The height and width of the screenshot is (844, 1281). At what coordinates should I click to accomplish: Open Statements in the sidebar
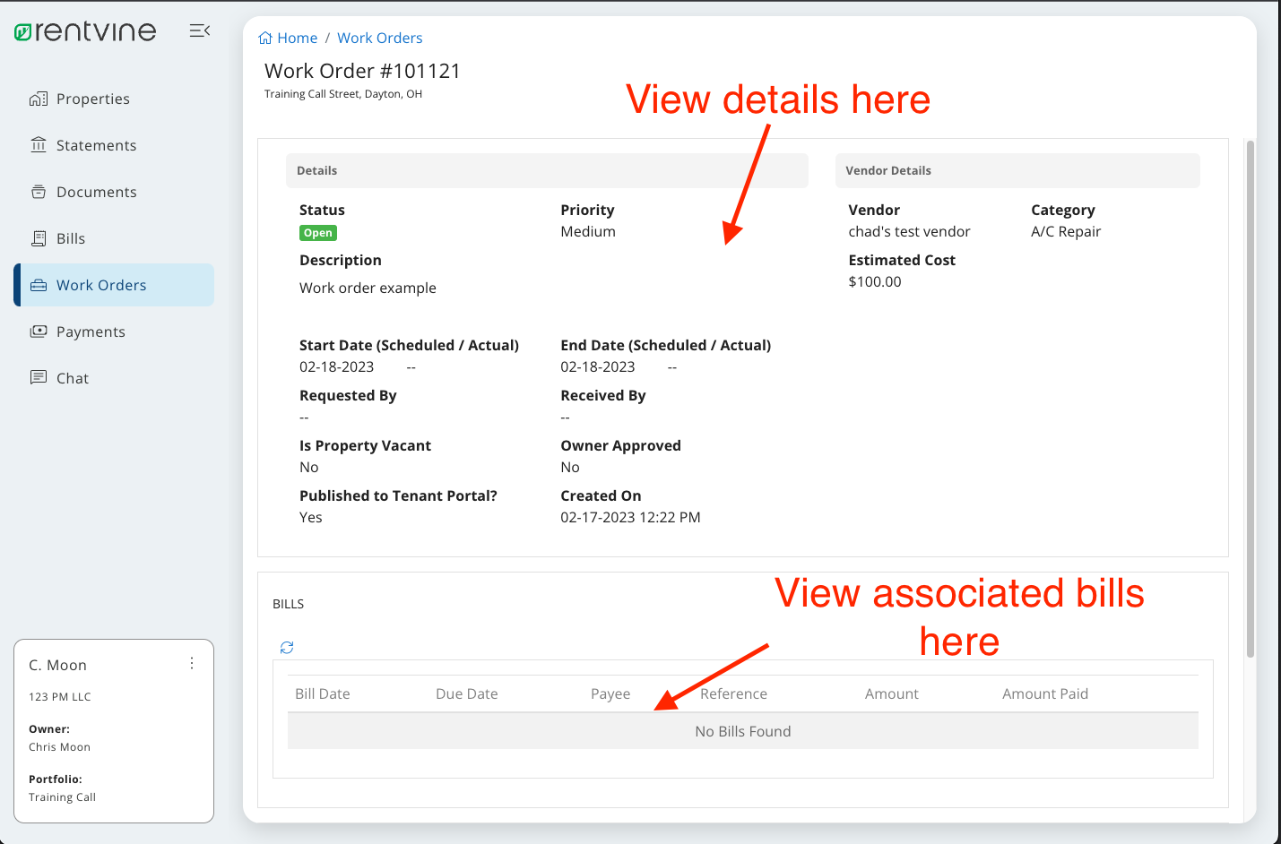[x=96, y=145]
